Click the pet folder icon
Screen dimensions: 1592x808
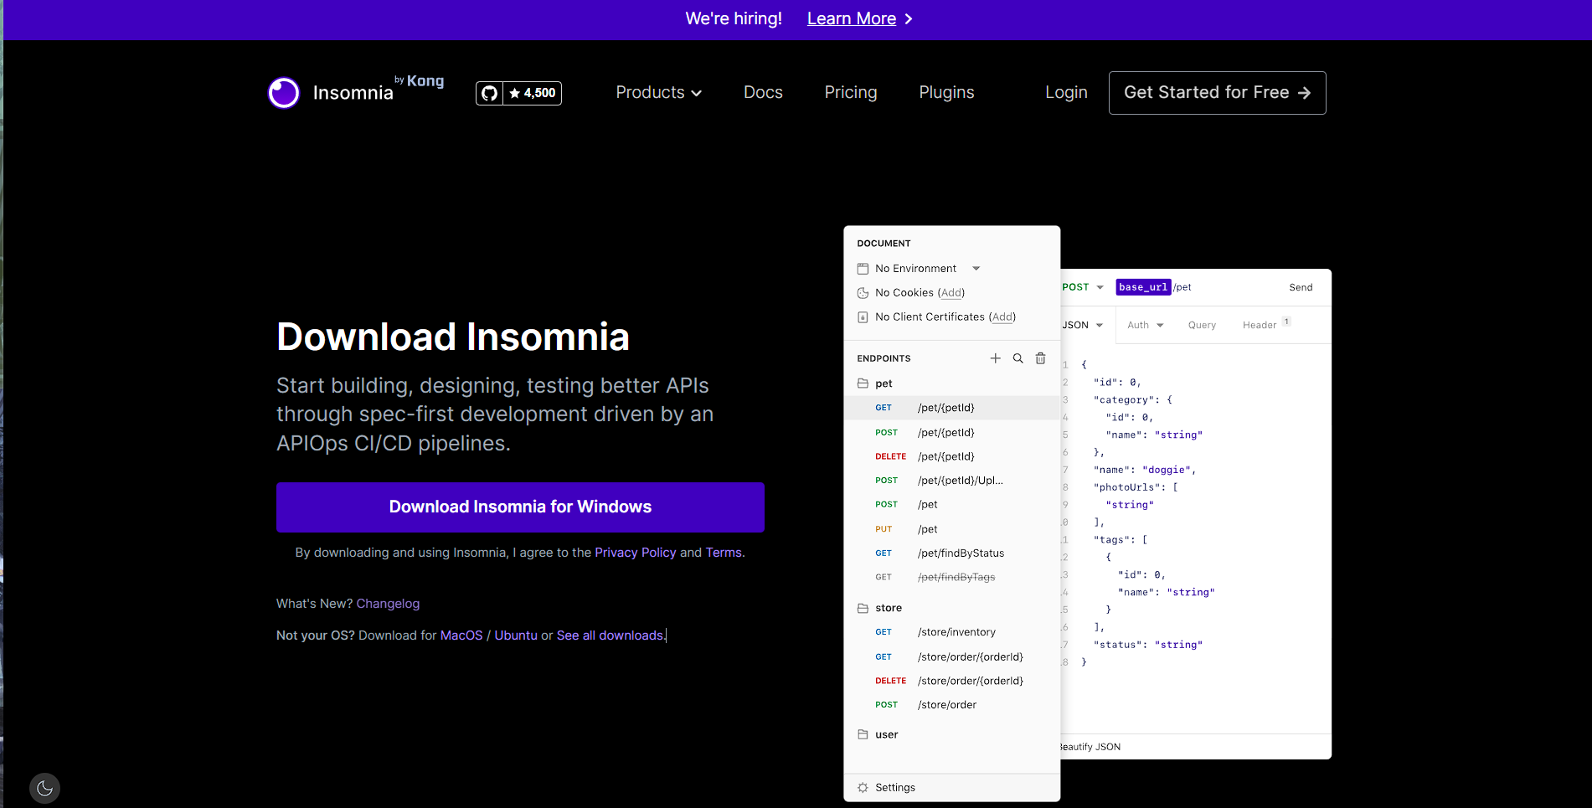click(x=863, y=383)
